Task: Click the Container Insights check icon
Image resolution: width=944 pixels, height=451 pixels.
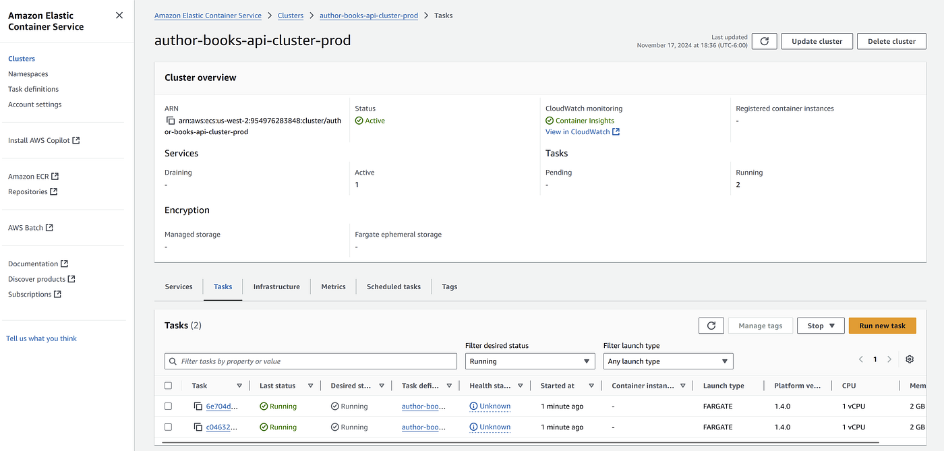Action: click(x=550, y=121)
